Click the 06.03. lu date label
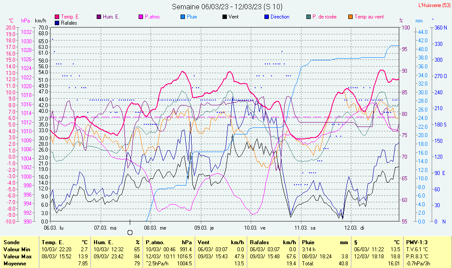Screen dimensions: 452x268 [53, 228]
